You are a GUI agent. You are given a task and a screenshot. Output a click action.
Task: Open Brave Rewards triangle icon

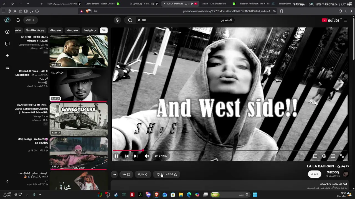(x=81, y=11)
